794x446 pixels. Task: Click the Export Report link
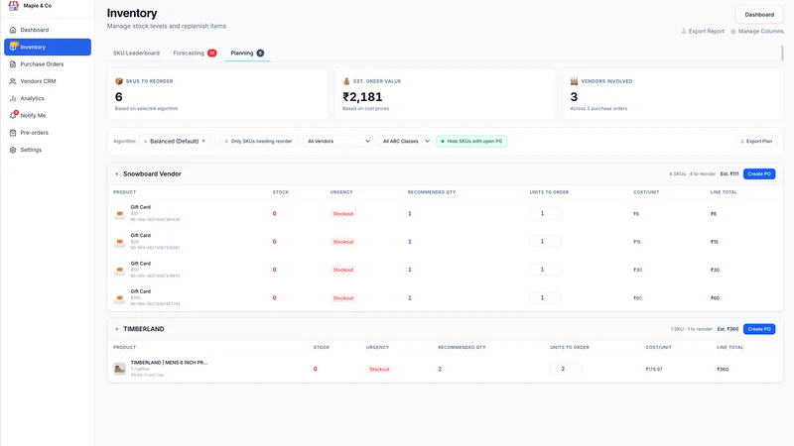point(703,32)
